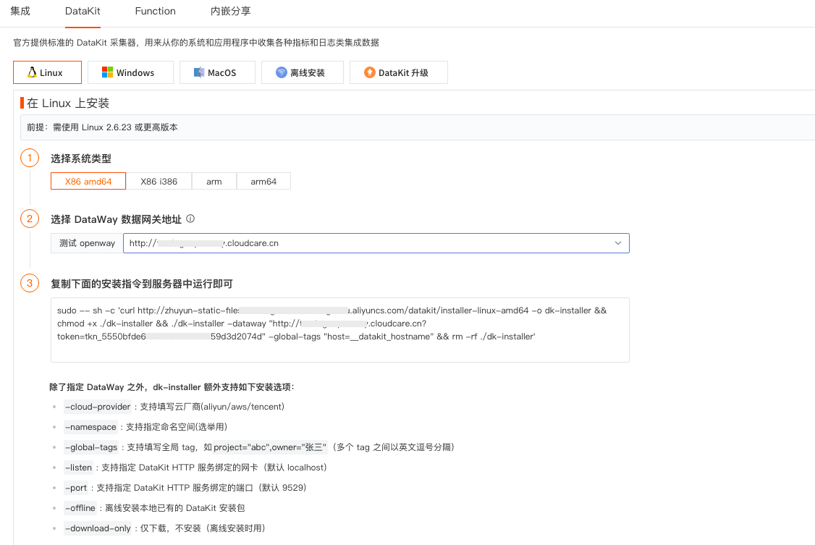Click the 复制下面的安装指令 step title
Viewport: 815px width, 545px height.
click(x=141, y=284)
